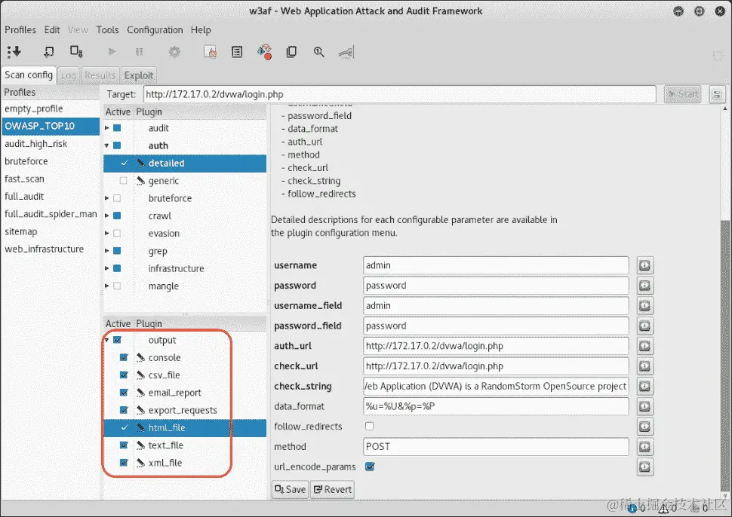Screen dimensions: 732x517
Task: Open the Profiles menu
Action: click(20, 30)
